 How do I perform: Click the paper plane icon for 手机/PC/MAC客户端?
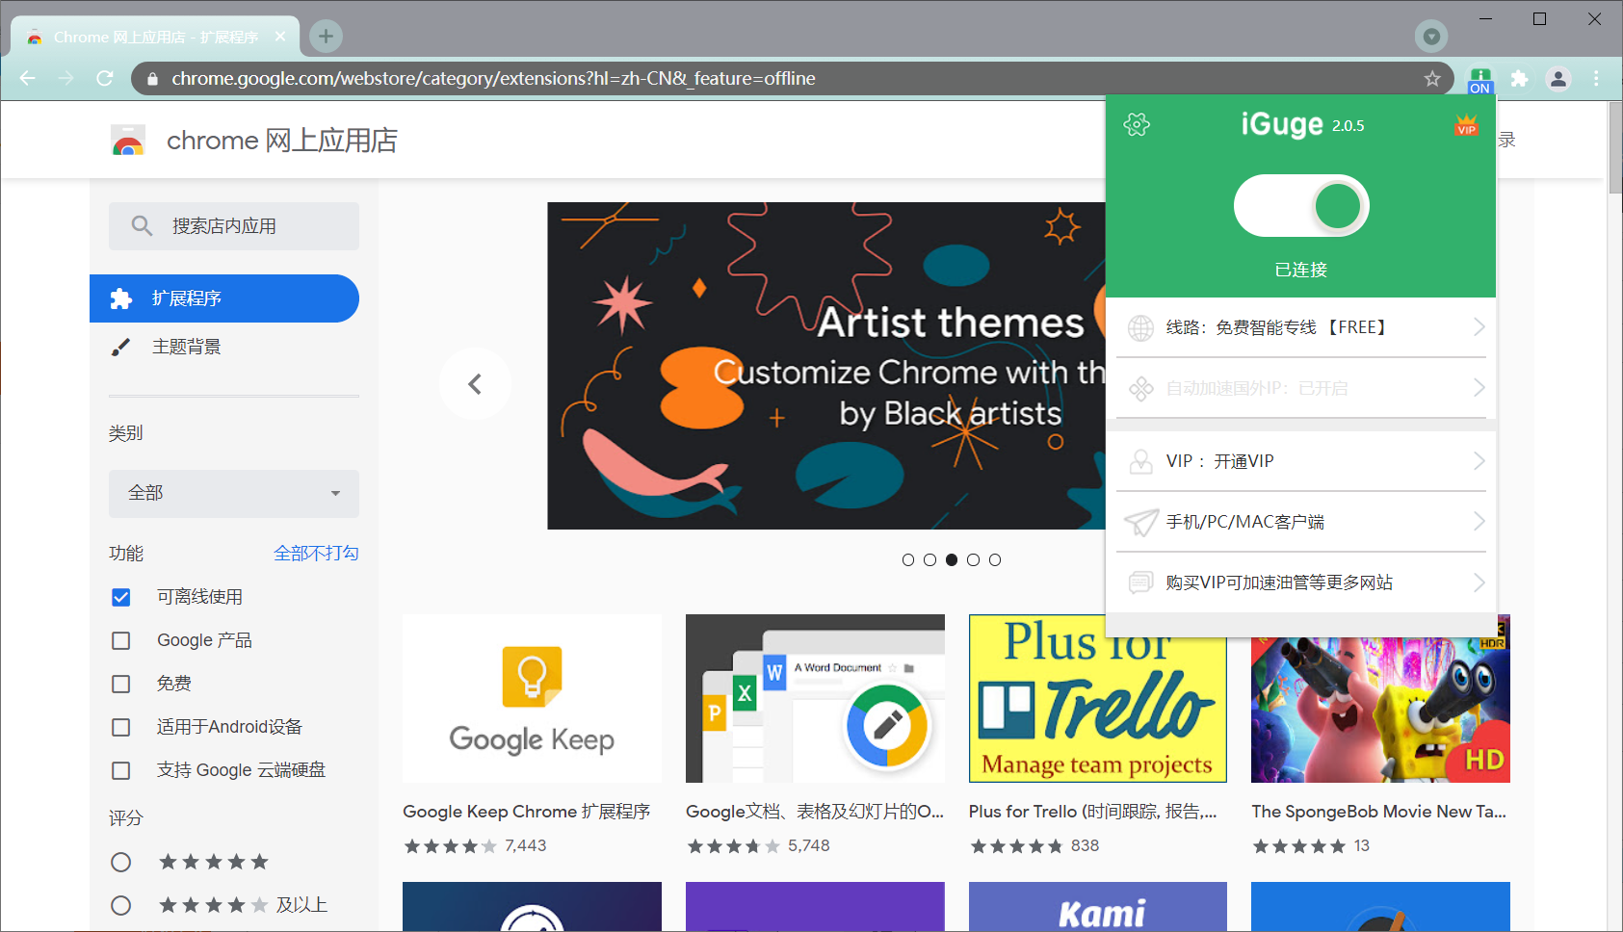tap(1141, 522)
